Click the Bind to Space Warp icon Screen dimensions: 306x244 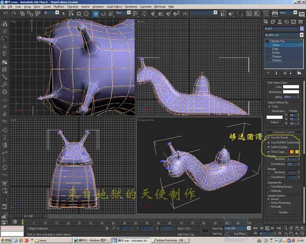[38, 13]
